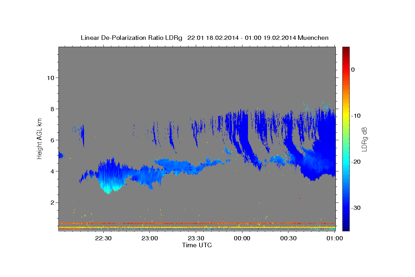
Task: Click the height tick label 2
Action: click(52, 203)
